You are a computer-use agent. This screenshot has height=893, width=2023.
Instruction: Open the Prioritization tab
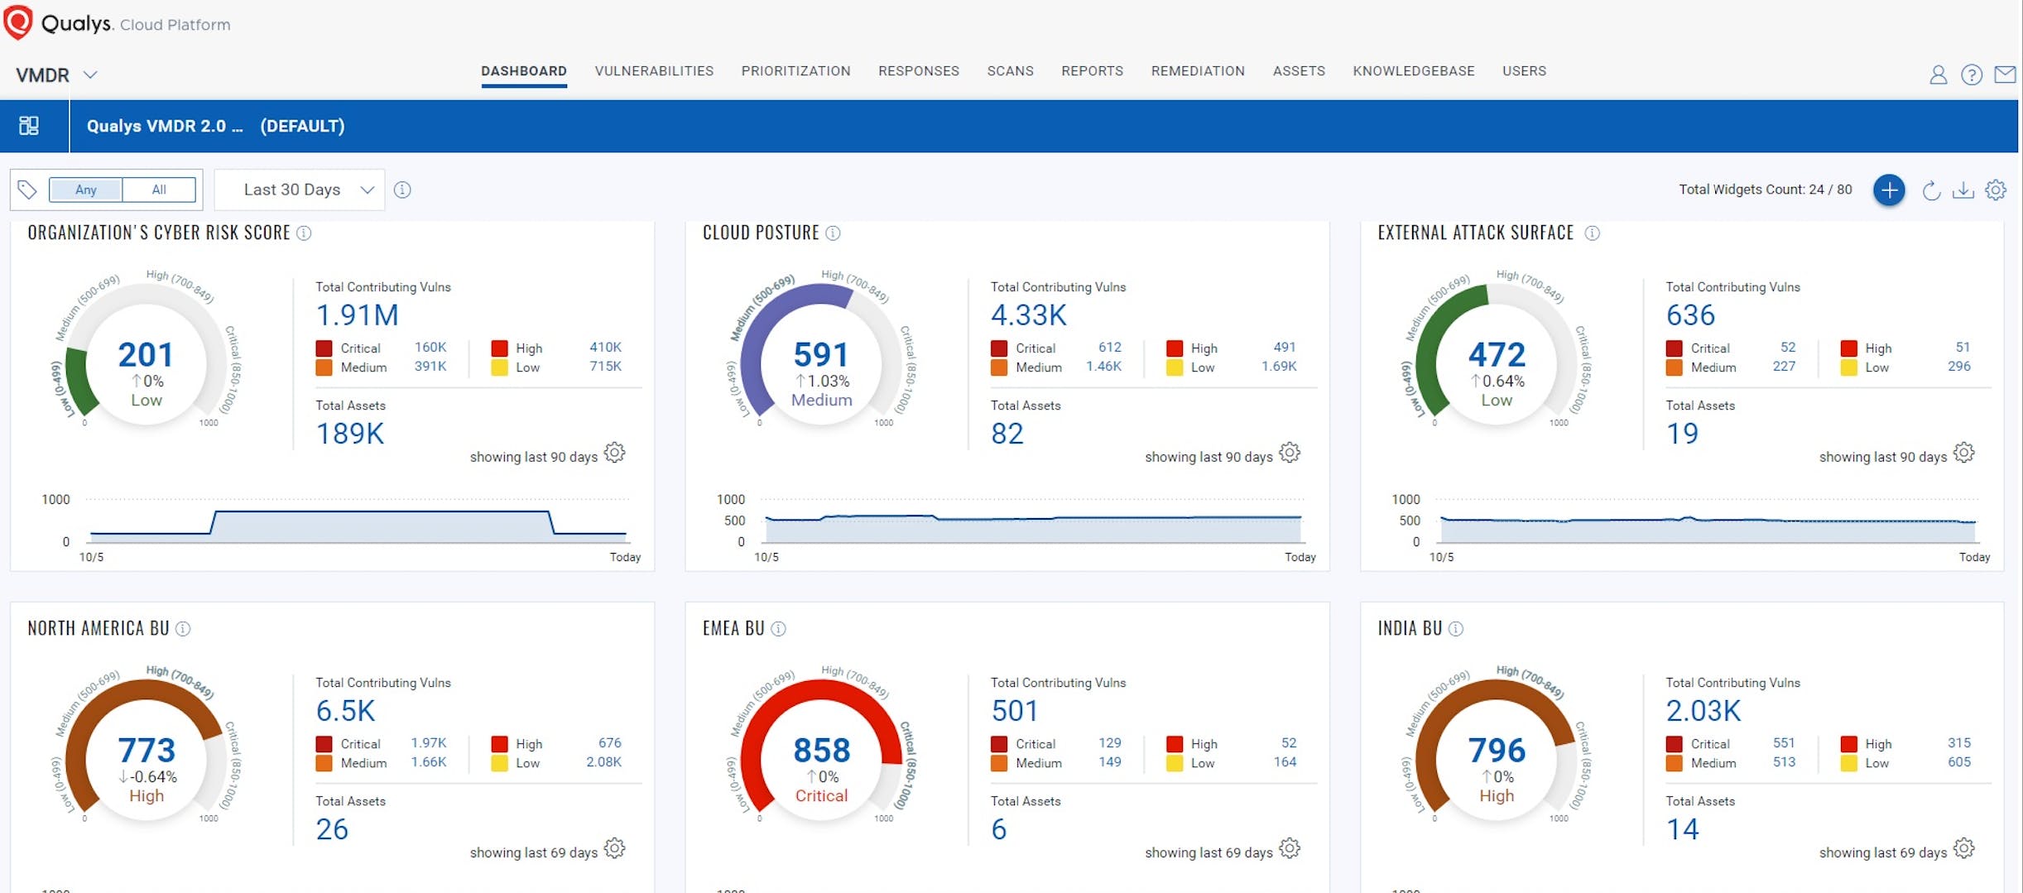[795, 71]
